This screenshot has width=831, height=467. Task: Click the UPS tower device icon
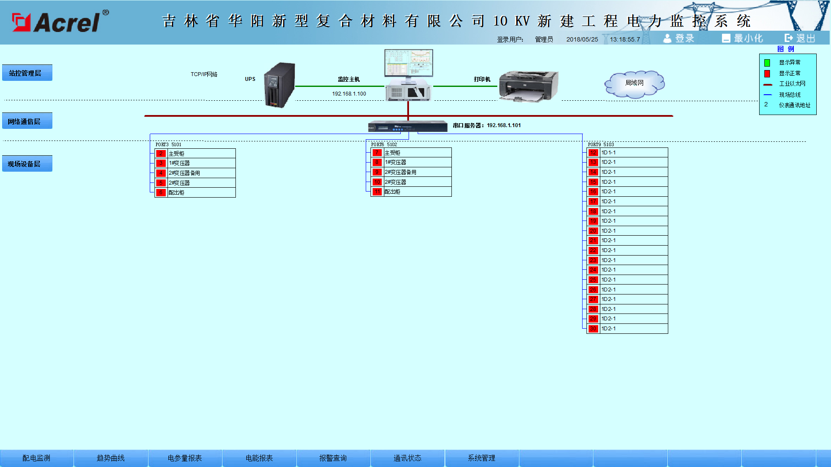(280, 85)
